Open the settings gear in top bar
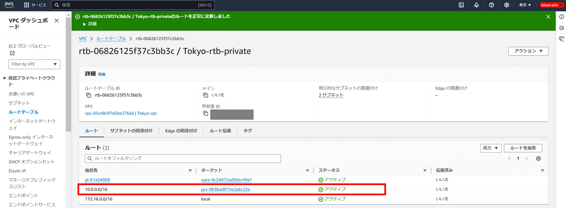This screenshot has height=208, width=566. click(507, 5)
